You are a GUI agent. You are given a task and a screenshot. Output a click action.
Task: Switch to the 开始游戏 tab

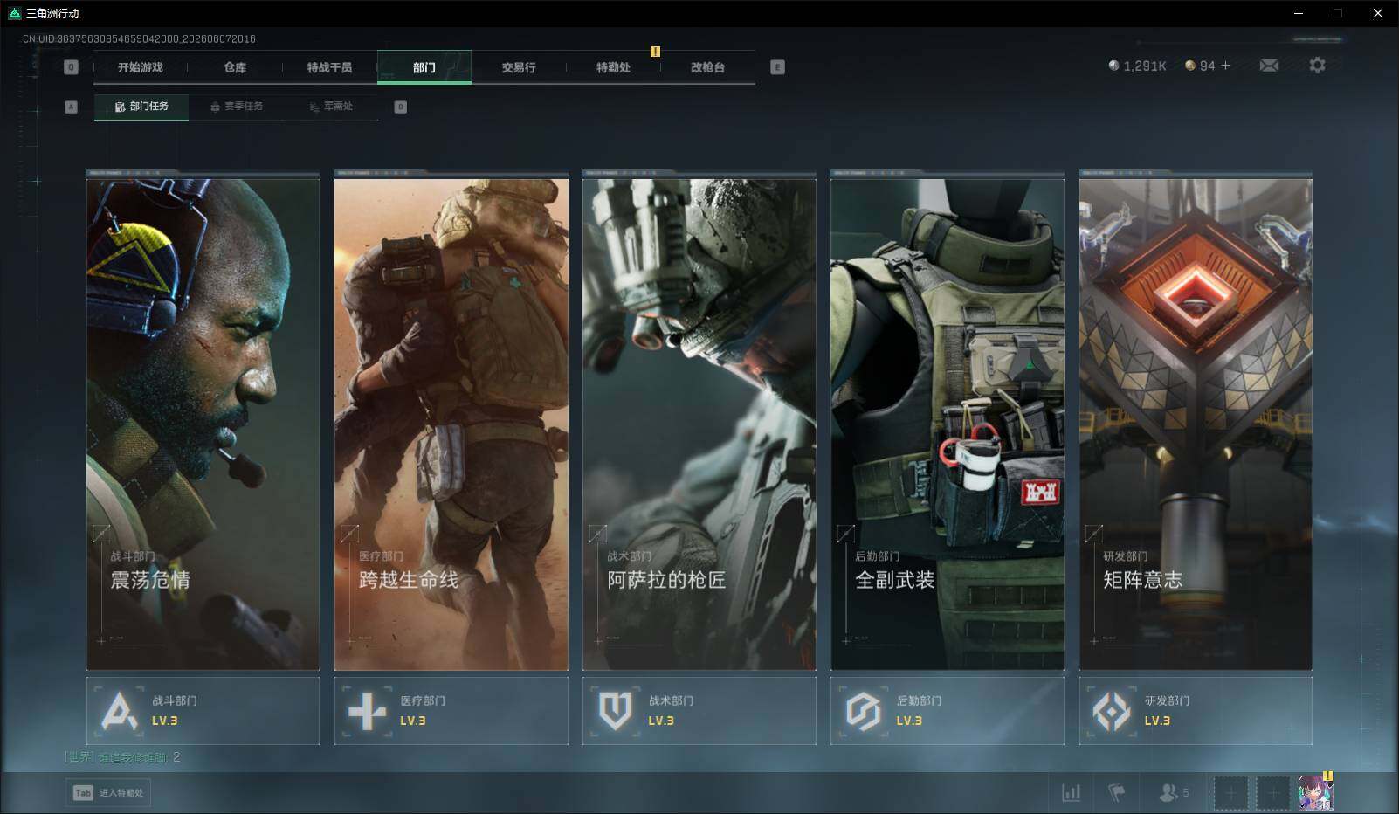pos(141,67)
